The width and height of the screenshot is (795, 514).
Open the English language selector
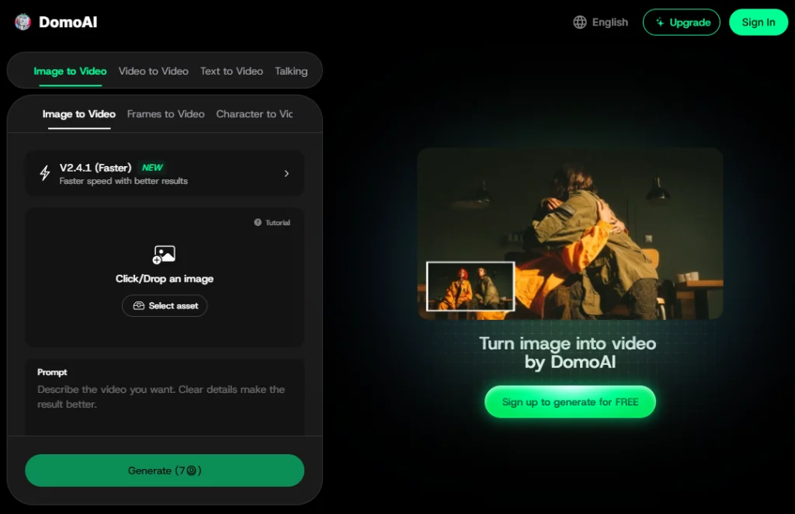point(601,23)
